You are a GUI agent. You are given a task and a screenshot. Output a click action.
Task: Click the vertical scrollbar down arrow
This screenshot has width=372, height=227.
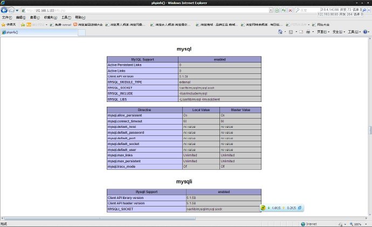click(x=370, y=214)
